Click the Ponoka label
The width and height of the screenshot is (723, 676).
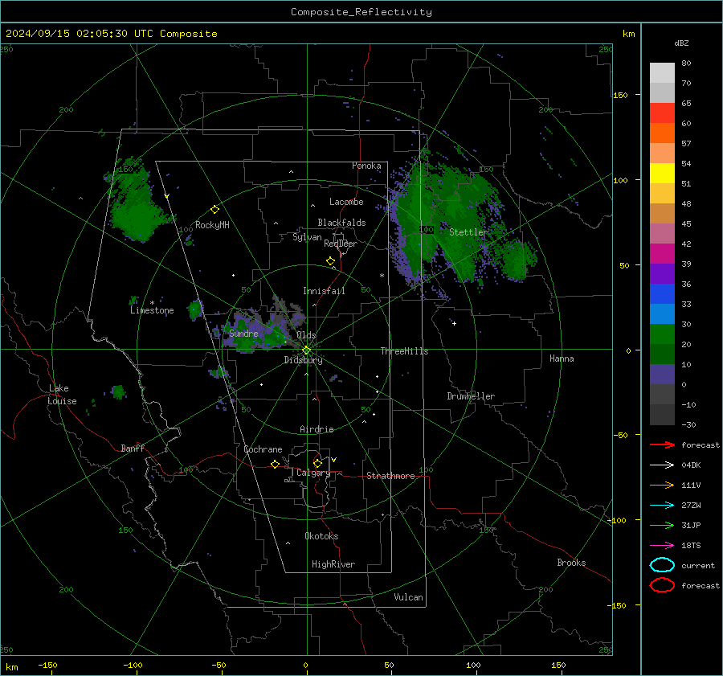[x=366, y=166]
